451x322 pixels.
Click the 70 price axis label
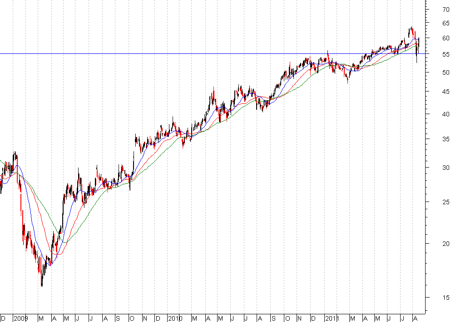point(446,10)
